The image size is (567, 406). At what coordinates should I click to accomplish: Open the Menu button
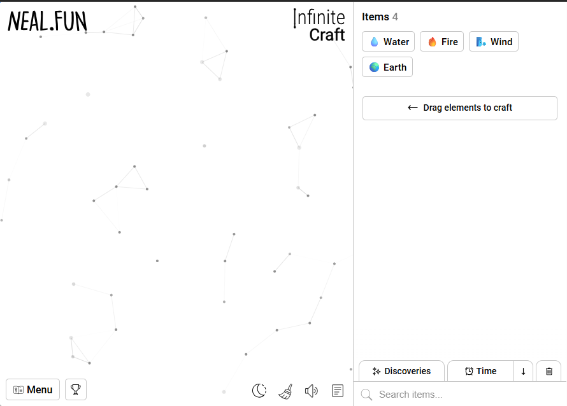pyautogui.click(x=33, y=389)
